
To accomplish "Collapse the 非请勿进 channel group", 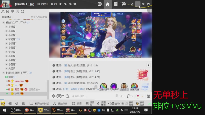I will 4,73.
